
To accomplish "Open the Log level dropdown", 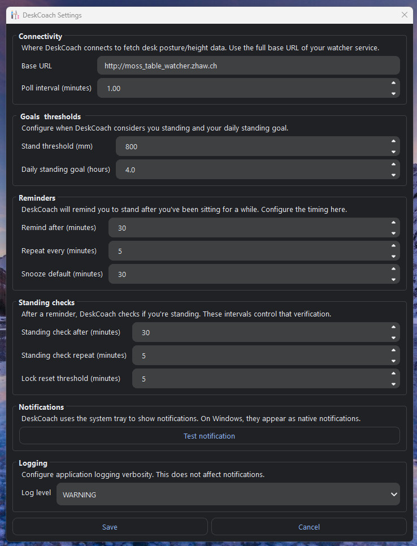I will tap(228, 495).
